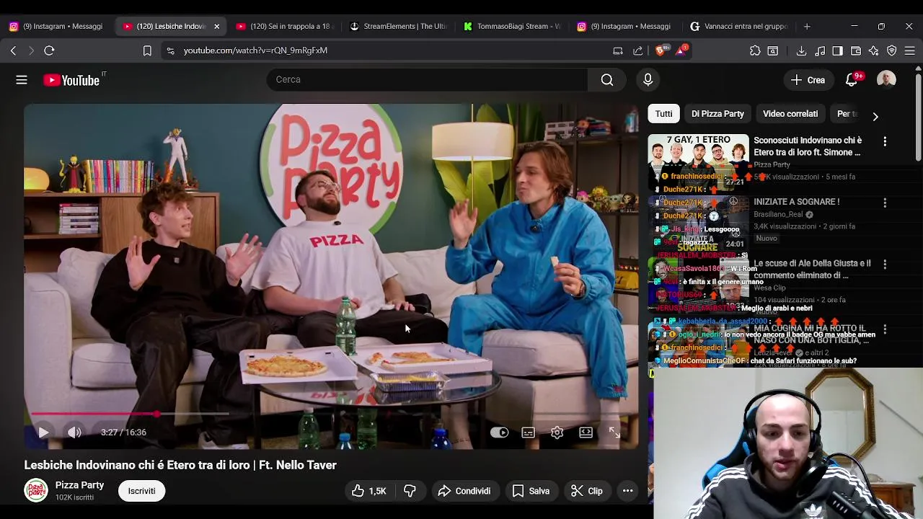Focus the Cerca search field
923x519 pixels.
(427, 79)
